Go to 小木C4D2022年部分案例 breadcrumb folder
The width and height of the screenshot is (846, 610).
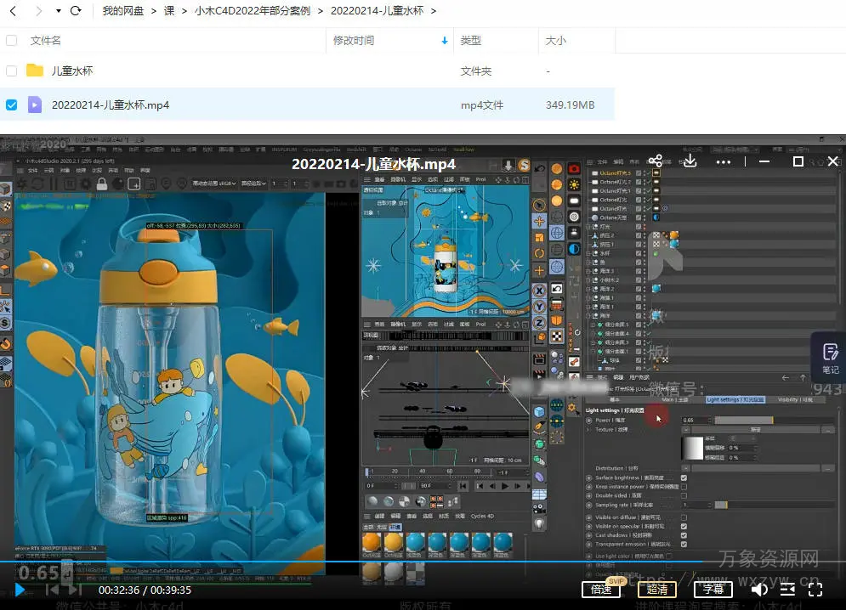pos(253,11)
